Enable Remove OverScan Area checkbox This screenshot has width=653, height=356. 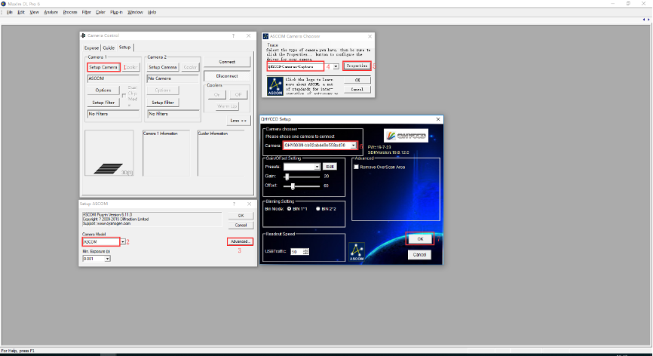pyautogui.click(x=356, y=167)
